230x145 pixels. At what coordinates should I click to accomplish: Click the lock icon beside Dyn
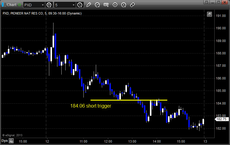(x=11, y=141)
